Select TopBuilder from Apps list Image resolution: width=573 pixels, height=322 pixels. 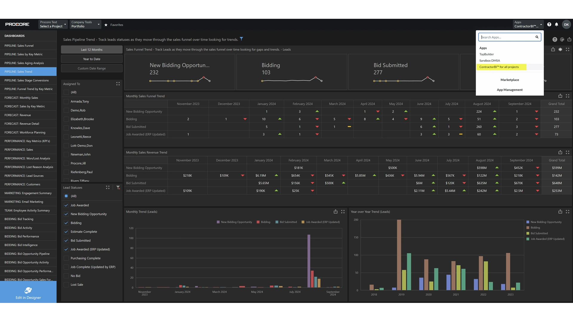click(x=486, y=54)
